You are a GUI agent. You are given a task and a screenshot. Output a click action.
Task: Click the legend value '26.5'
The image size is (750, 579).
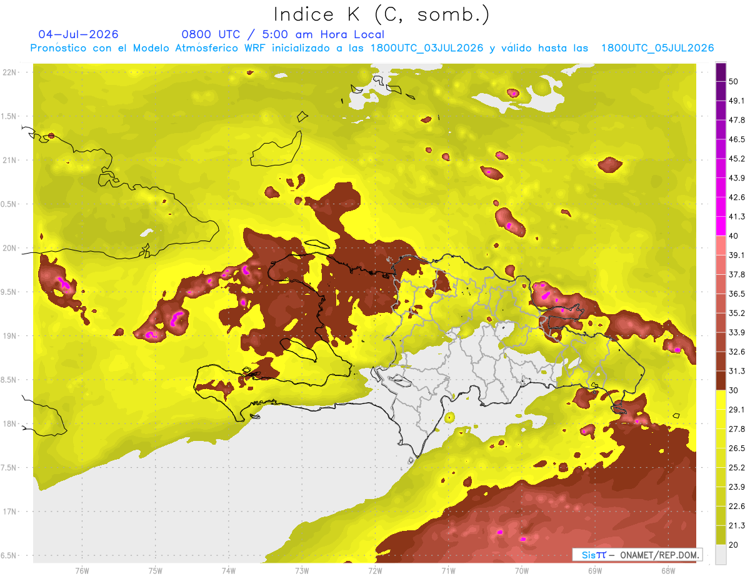coord(736,448)
